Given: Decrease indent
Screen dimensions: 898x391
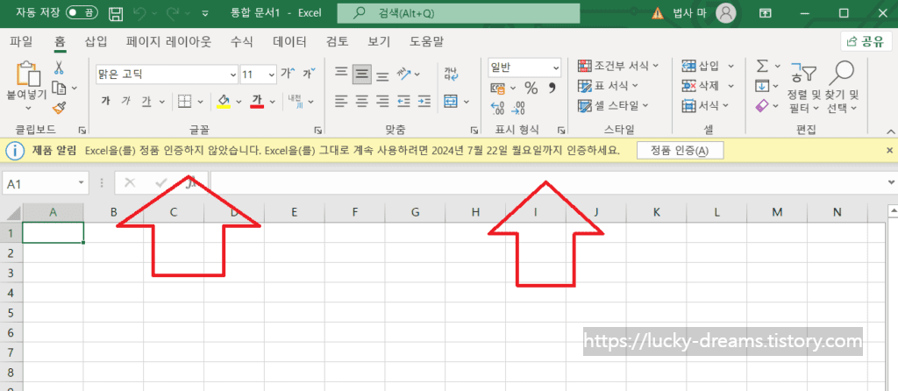Looking at the screenshot, I should pos(403,102).
